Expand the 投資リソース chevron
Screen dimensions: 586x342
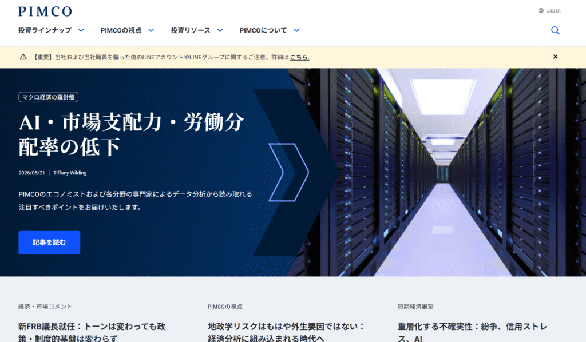pyautogui.click(x=220, y=30)
